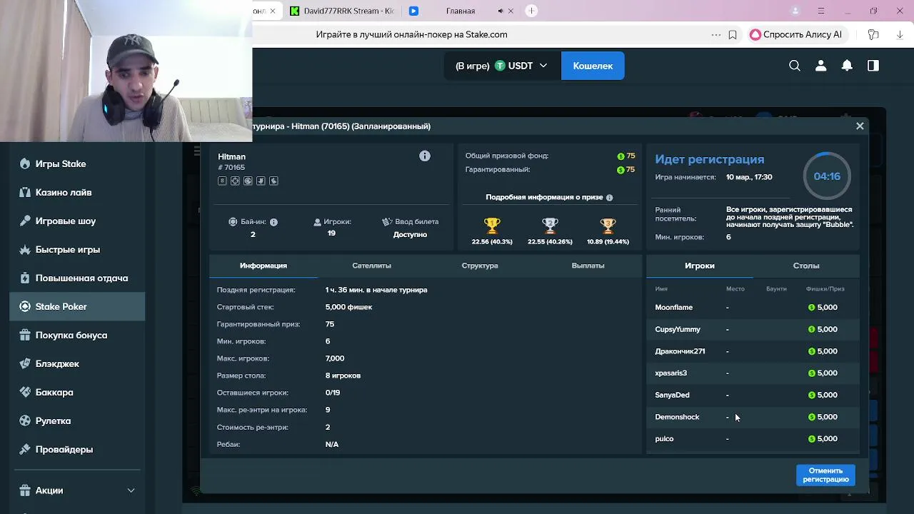The height and width of the screenshot is (514, 914).
Task: Click the silver second-place trophy
Action: tap(550, 226)
